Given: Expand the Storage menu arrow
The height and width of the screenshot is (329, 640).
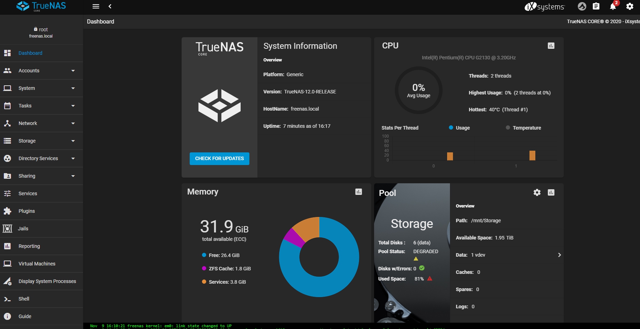Looking at the screenshot, I should (x=73, y=141).
